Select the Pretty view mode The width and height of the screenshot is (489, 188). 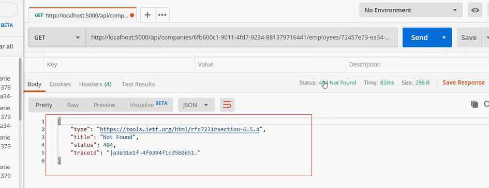[44, 105]
